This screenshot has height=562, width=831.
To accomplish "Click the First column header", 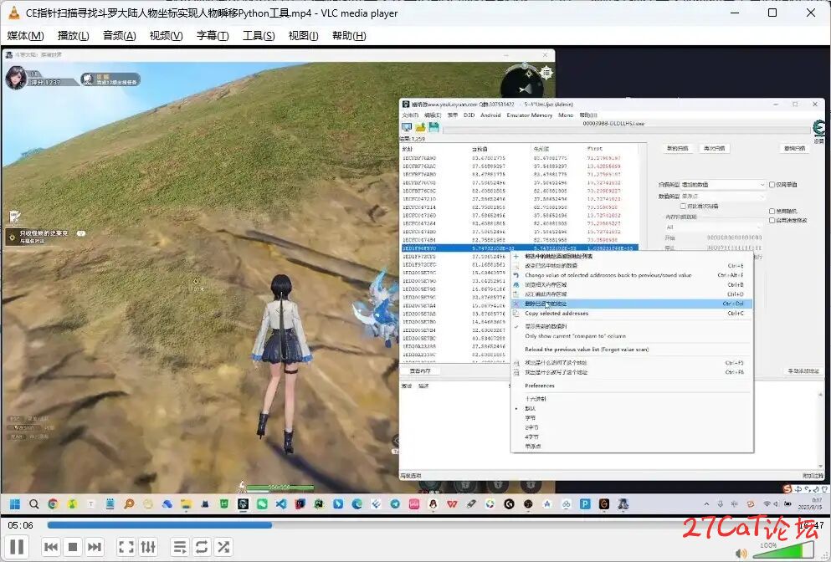I will tap(595, 149).
